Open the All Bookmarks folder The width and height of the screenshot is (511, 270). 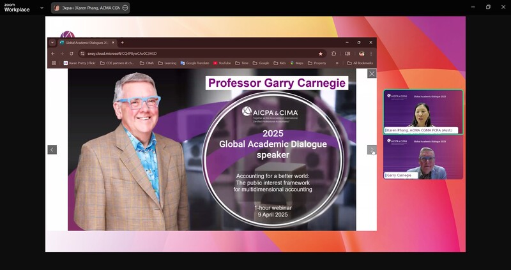click(360, 63)
